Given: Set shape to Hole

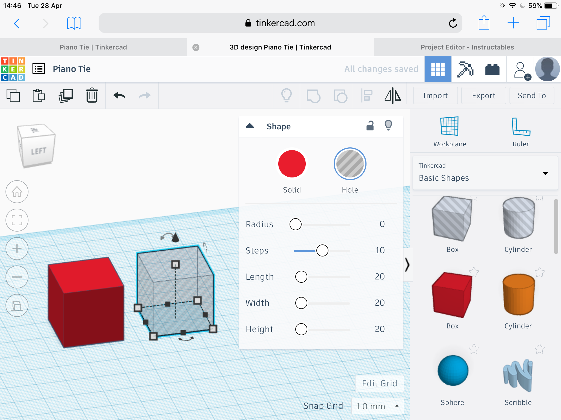Looking at the screenshot, I should coord(350,164).
